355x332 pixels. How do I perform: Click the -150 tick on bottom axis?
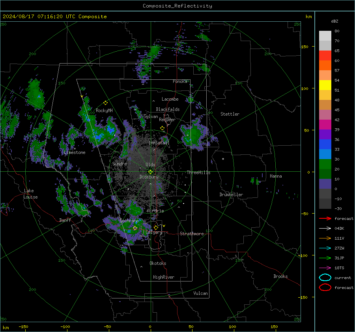click(23, 326)
